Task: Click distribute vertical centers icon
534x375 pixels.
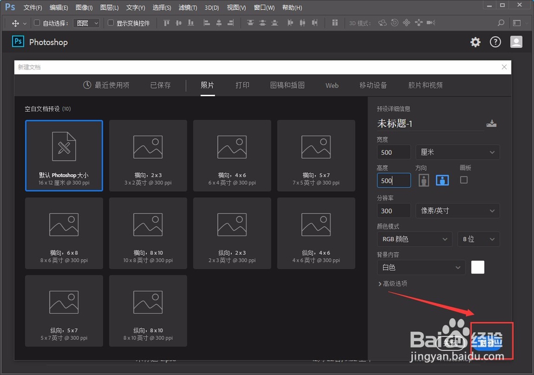Action: tap(262, 23)
